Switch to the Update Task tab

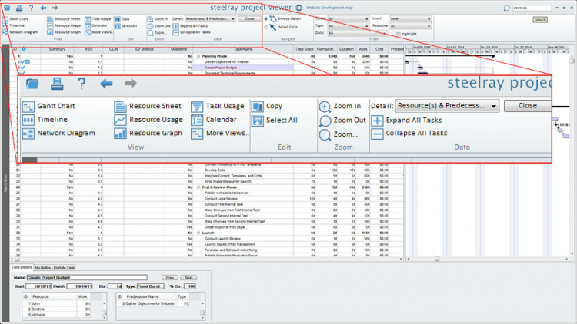[x=65, y=268]
